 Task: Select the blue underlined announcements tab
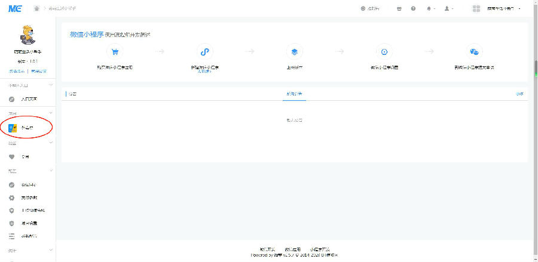tap(294, 94)
